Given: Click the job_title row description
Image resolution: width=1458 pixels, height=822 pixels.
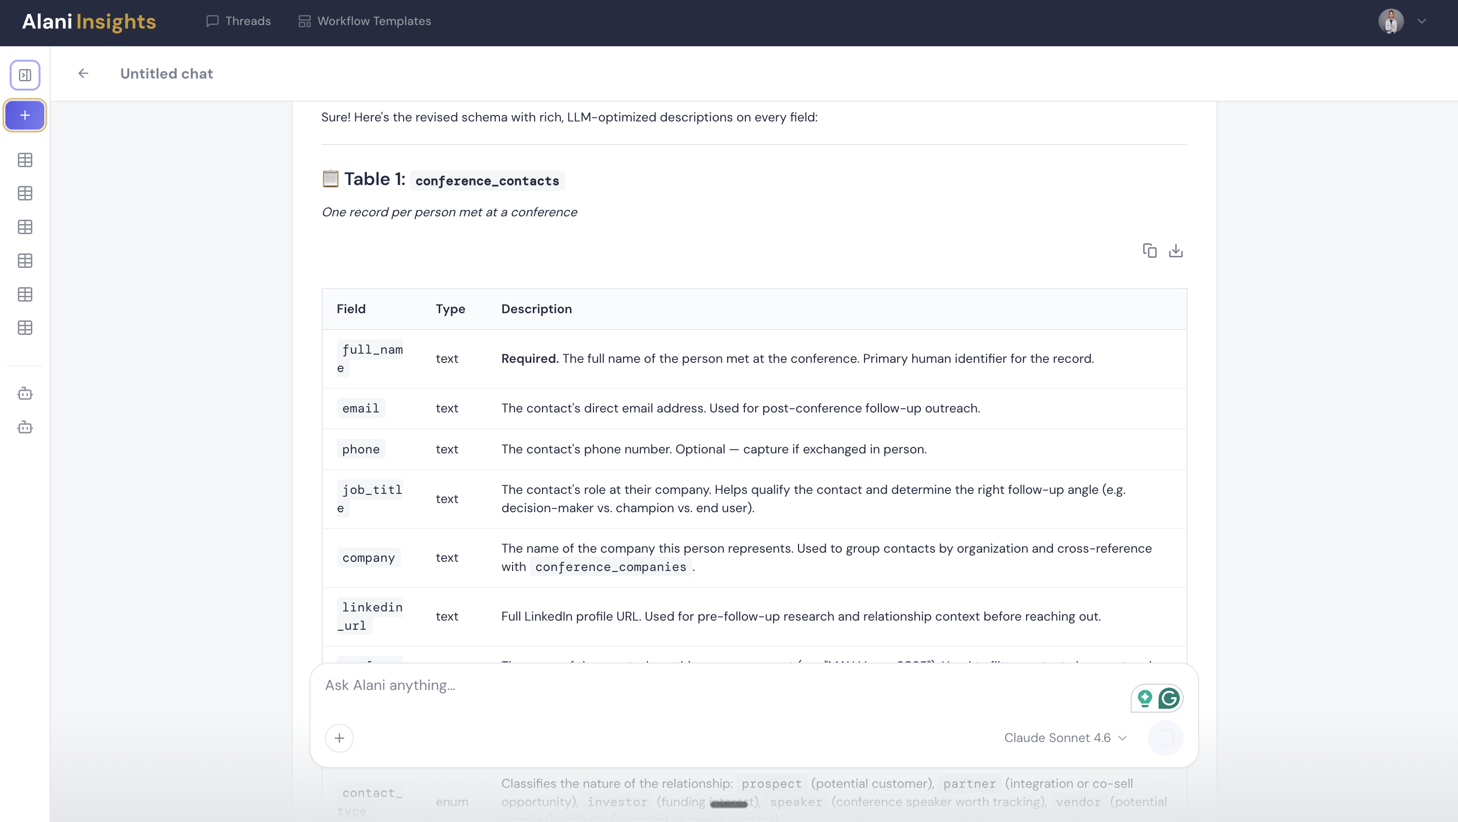Looking at the screenshot, I should [x=813, y=499].
